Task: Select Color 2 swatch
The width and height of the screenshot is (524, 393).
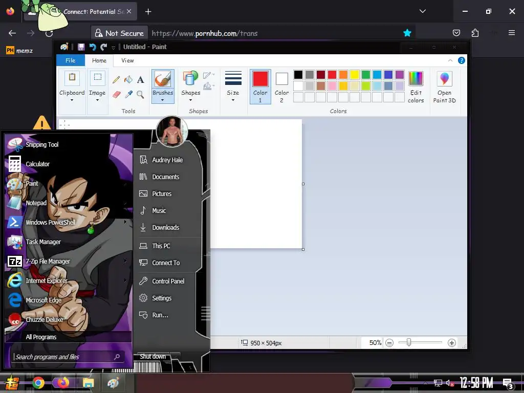Action: pos(282,86)
